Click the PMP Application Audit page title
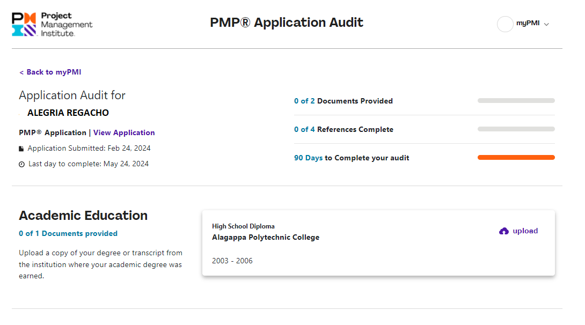This screenshot has height=325, width=585. point(287,23)
